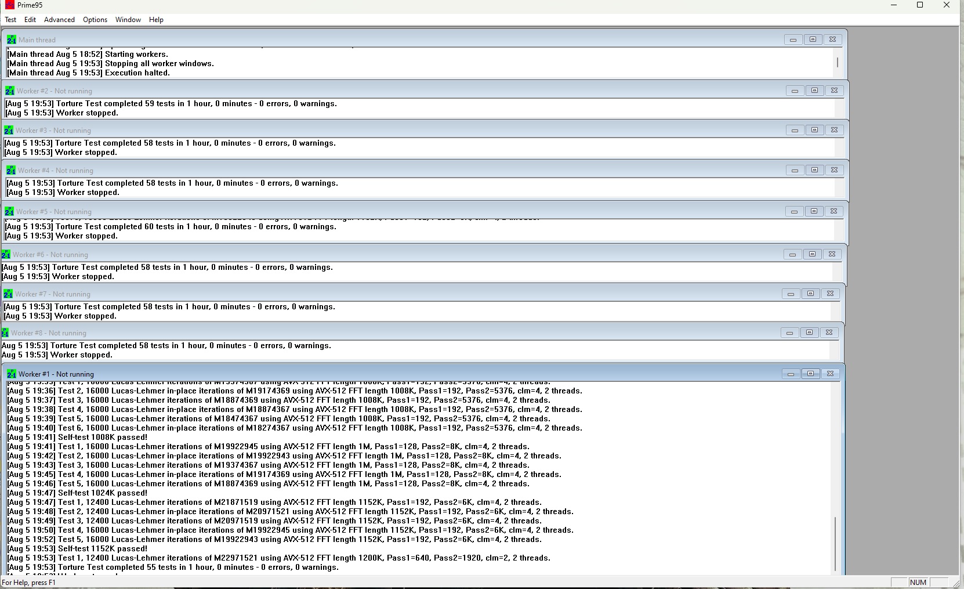This screenshot has width=964, height=589.
Task: Click the Main thread window vertical scrollbar
Action: (x=838, y=62)
